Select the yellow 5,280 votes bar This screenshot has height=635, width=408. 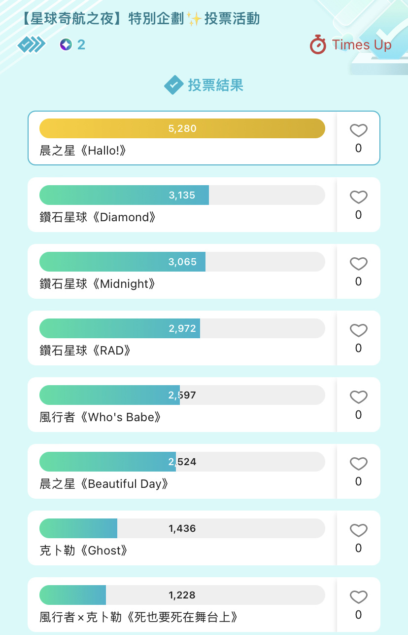pyautogui.click(x=182, y=128)
